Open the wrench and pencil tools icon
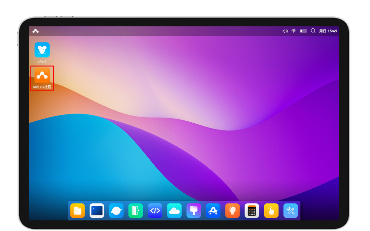 pos(291,210)
